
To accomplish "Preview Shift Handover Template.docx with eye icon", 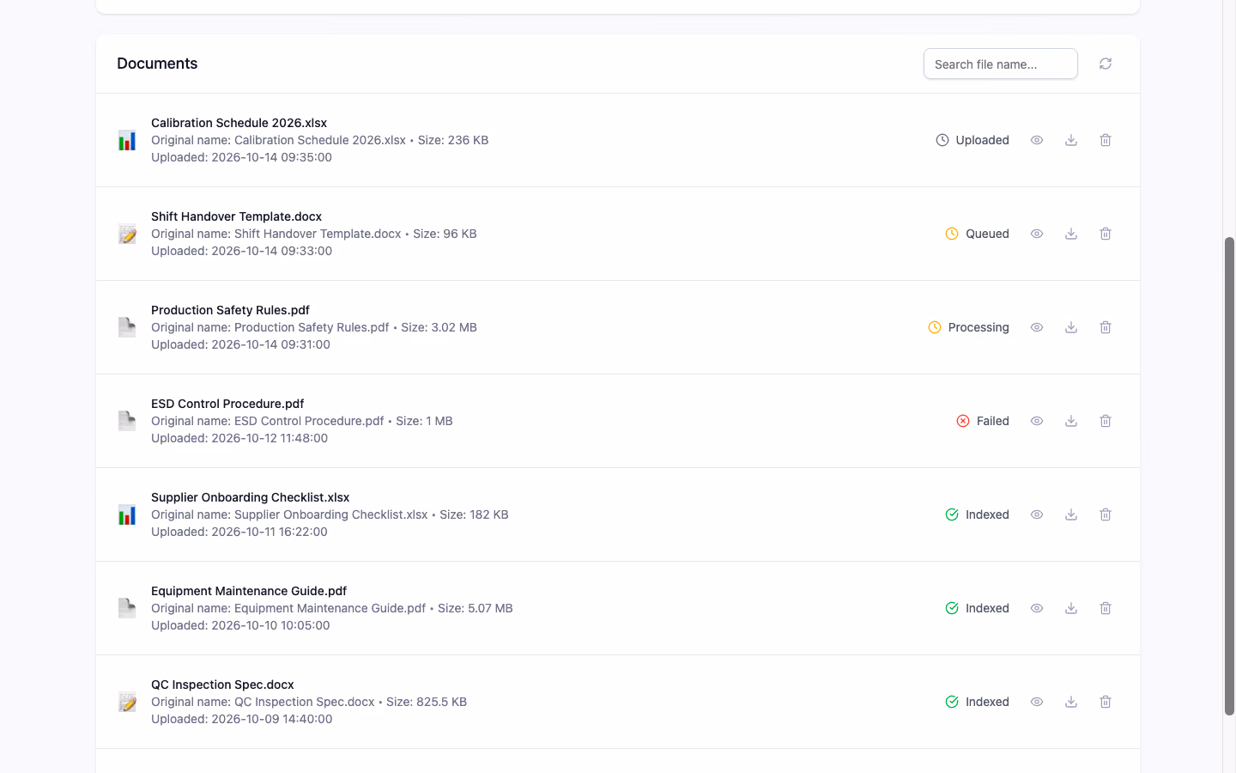I will [x=1037, y=234].
